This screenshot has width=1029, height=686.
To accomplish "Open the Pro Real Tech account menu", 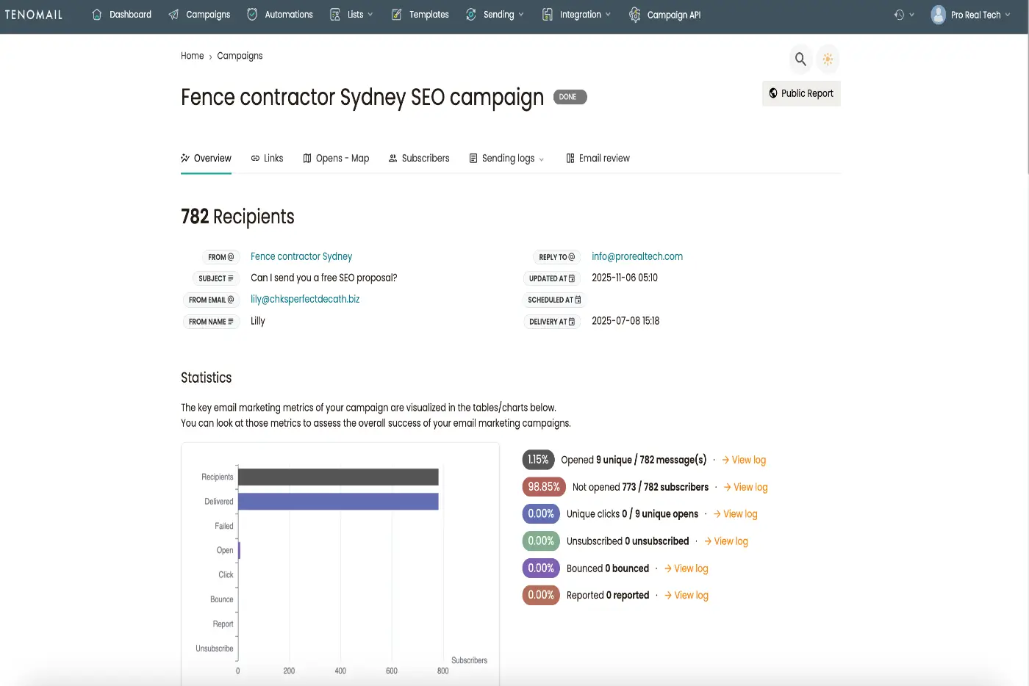I will [x=972, y=15].
